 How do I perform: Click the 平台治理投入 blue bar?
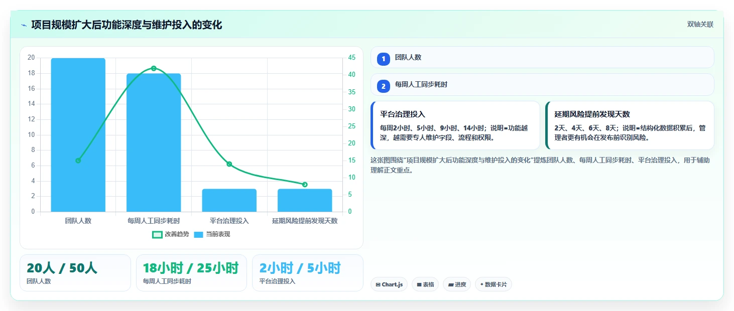coord(229,200)
